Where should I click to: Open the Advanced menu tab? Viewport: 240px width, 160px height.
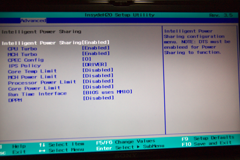[33, 20]
